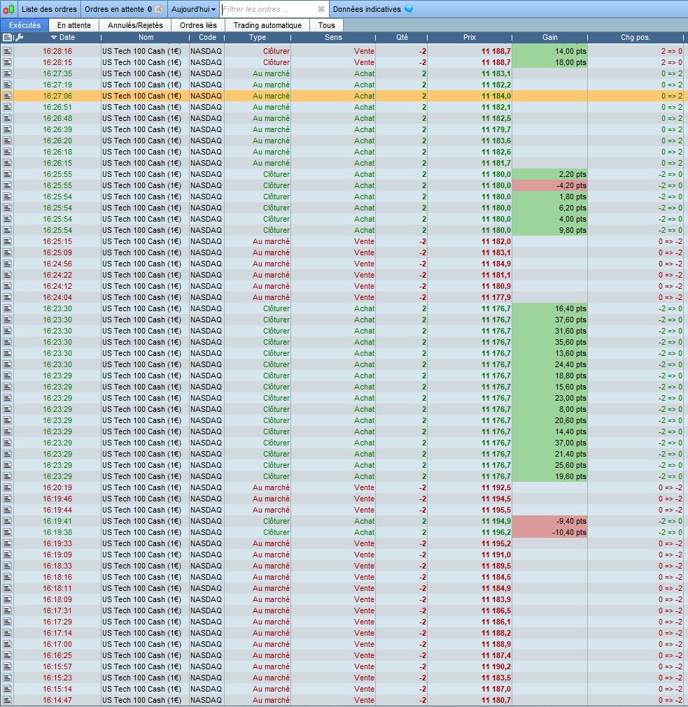Select the 11 195,5 price cell
The image size is (688, 707).
click(470, 510)
